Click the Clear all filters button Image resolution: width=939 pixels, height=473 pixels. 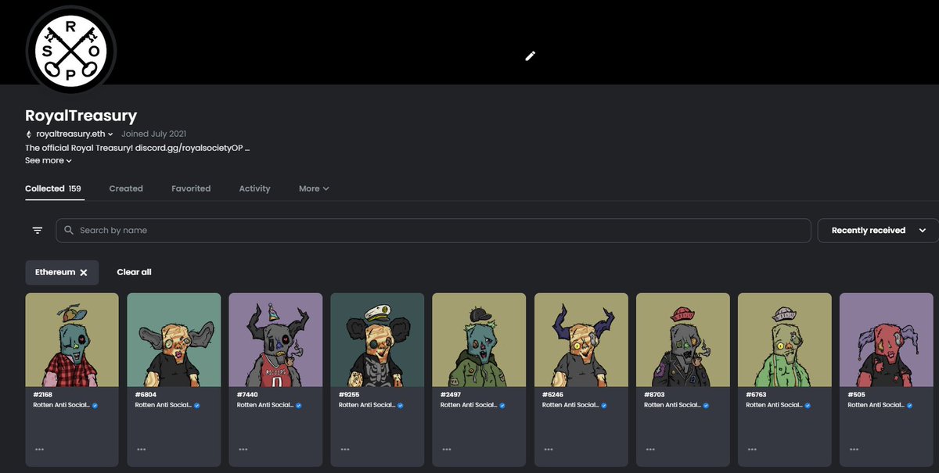(134, 272)
